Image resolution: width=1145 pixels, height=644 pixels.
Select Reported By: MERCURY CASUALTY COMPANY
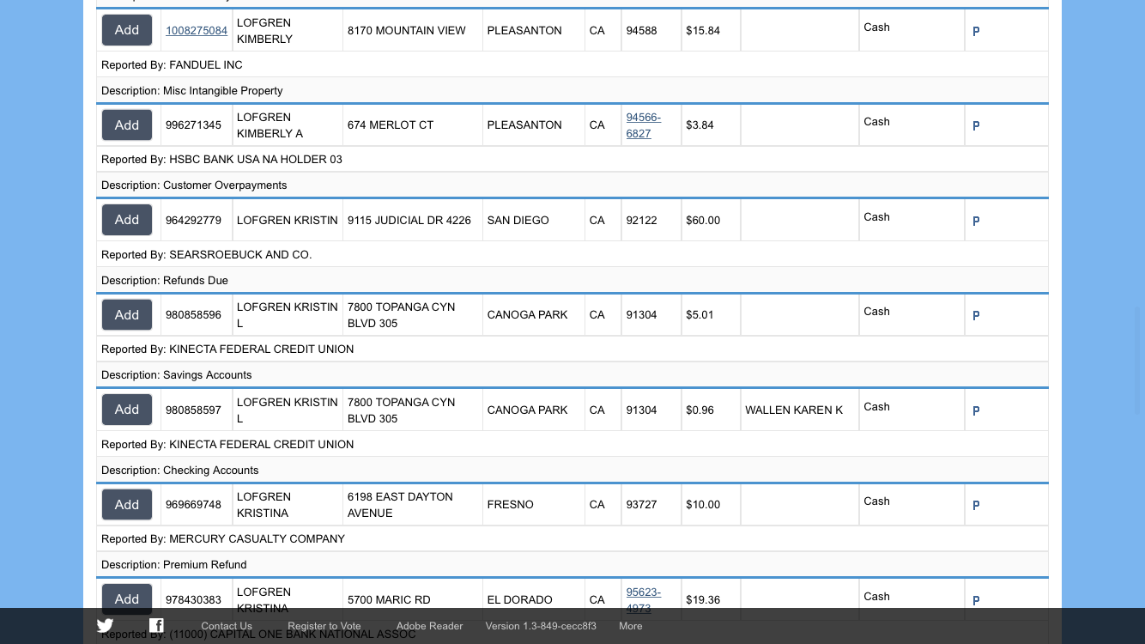[x=223, y=539]
